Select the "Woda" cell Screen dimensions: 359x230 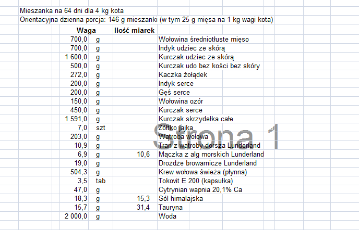[x=167, y=216]
